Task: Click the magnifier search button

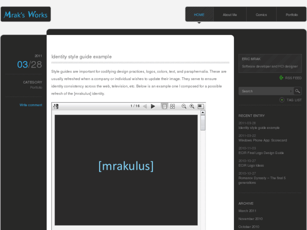Action: pyautogui.click(x=298, y=91)
